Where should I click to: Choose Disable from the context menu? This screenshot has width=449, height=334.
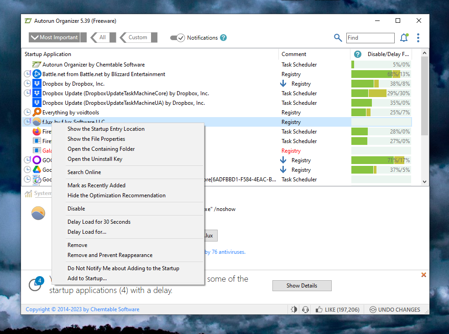76,208
